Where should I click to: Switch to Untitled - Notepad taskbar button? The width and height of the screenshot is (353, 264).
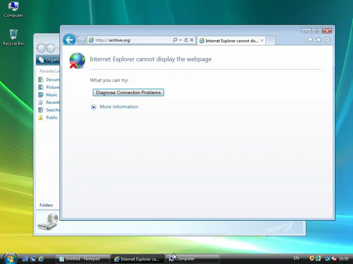click(83, 259)
